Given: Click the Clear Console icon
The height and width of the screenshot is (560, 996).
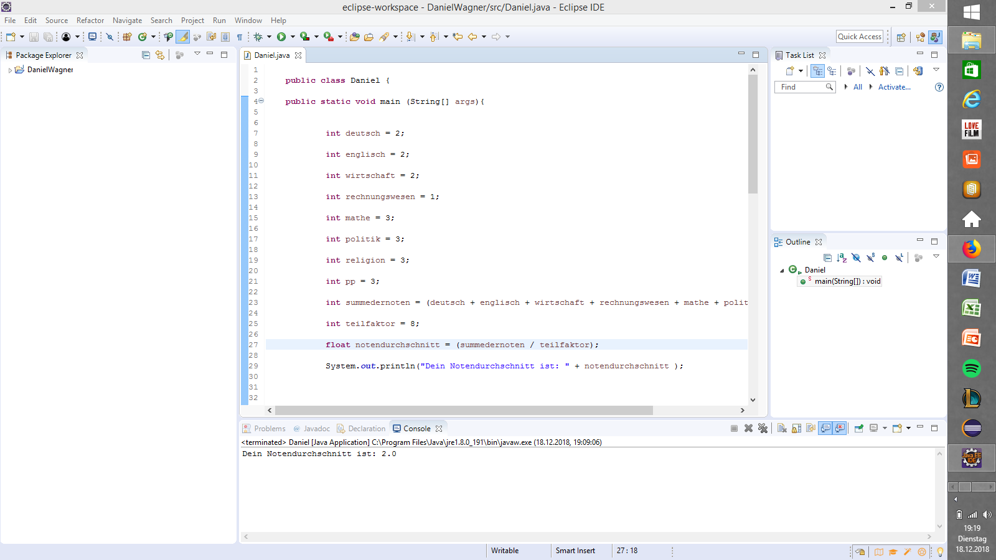Looking at the screenshot, I should [x=782, y=429].
